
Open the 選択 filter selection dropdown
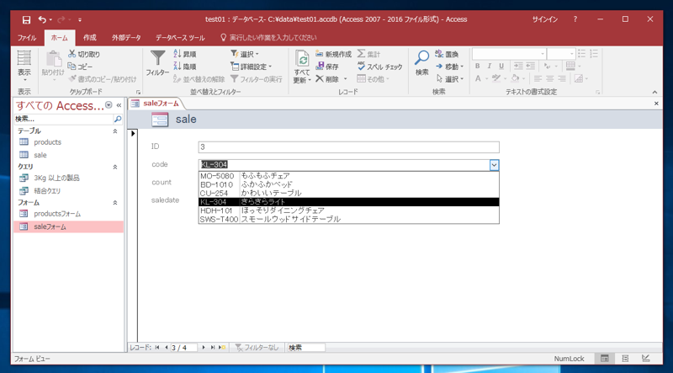[245, 54]
